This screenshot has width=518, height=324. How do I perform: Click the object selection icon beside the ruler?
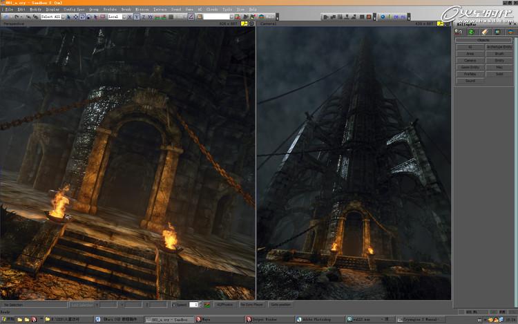[200, 17]
